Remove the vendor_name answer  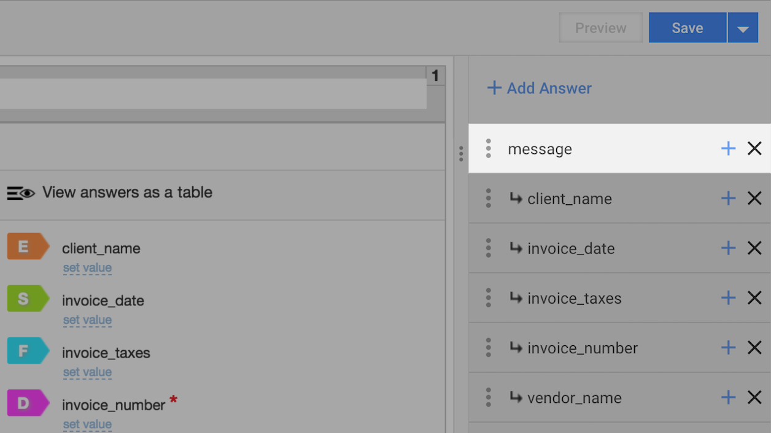(x=754, y=397)
